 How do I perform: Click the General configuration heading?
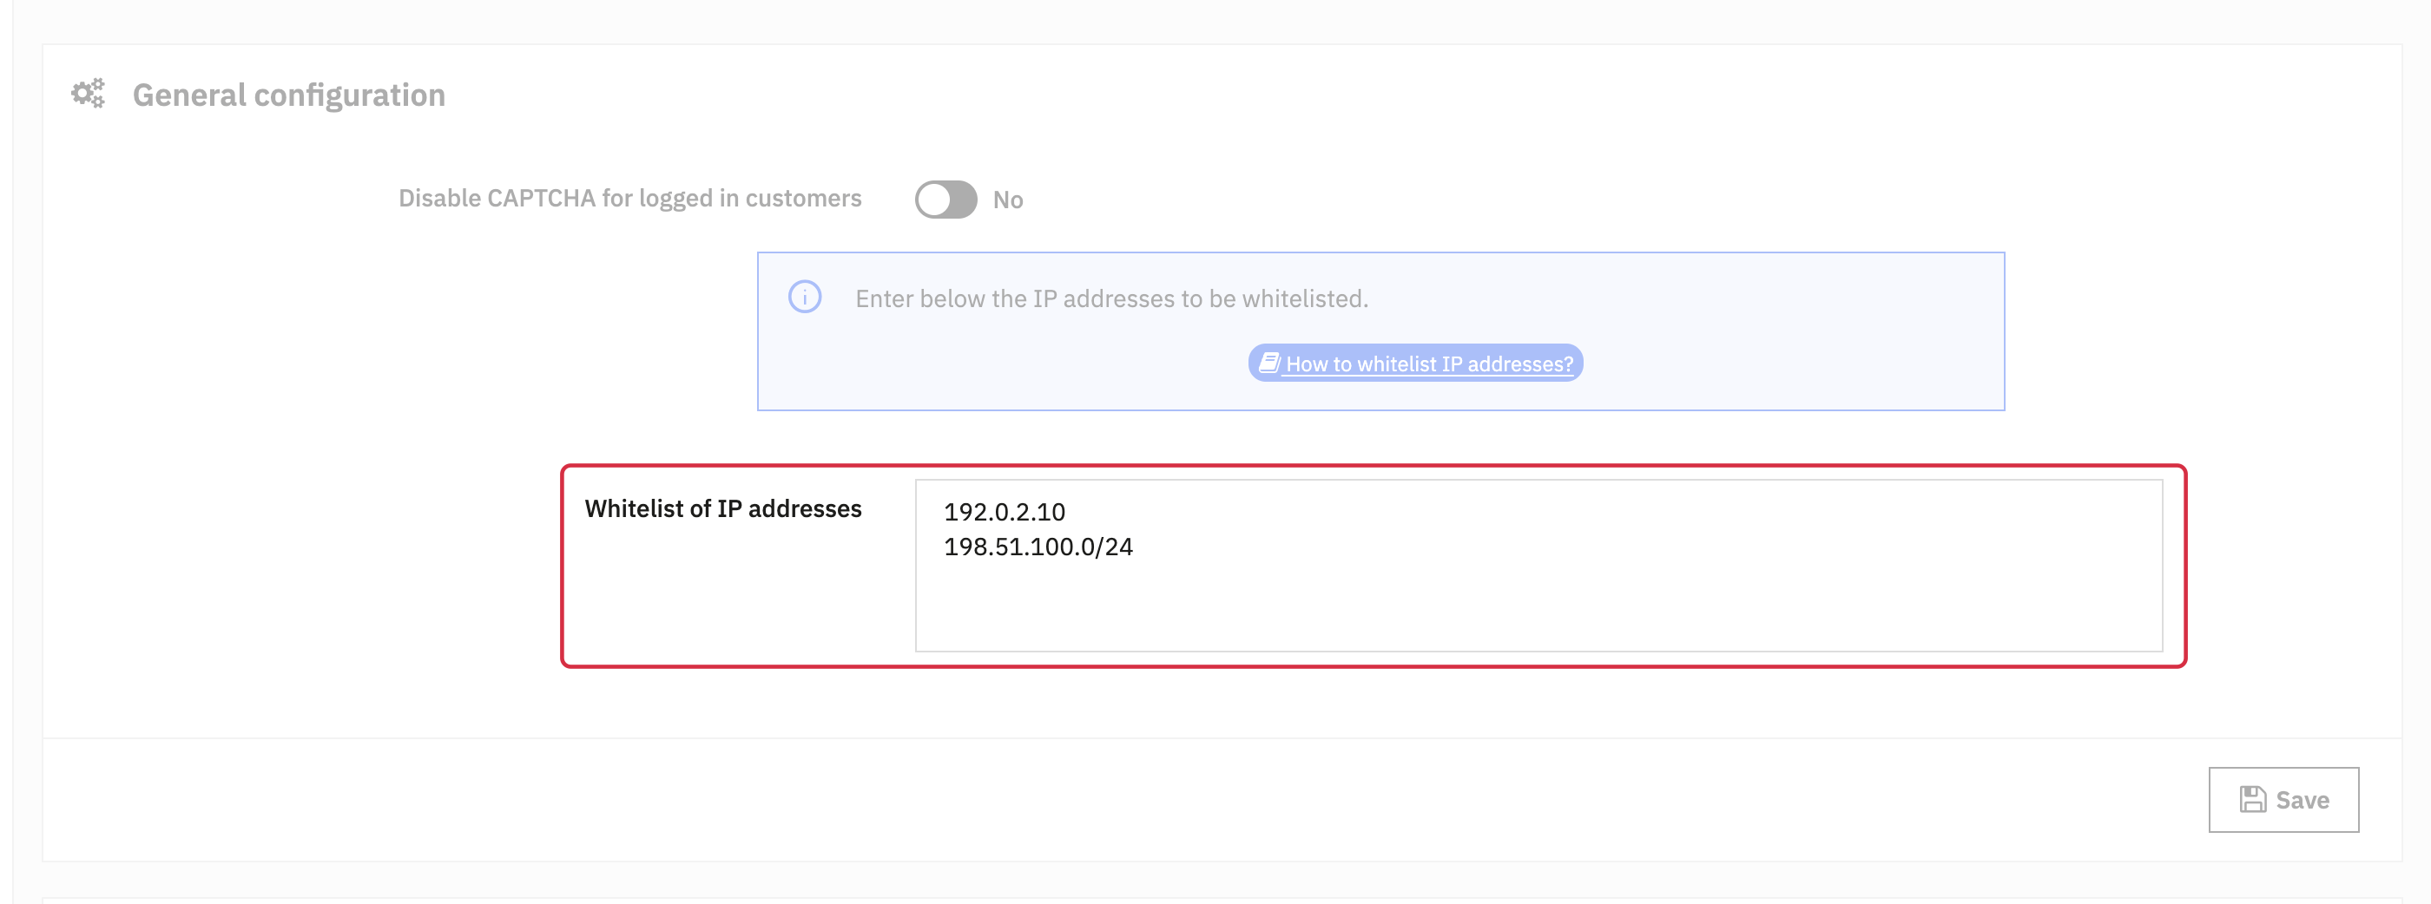point(289,95)
